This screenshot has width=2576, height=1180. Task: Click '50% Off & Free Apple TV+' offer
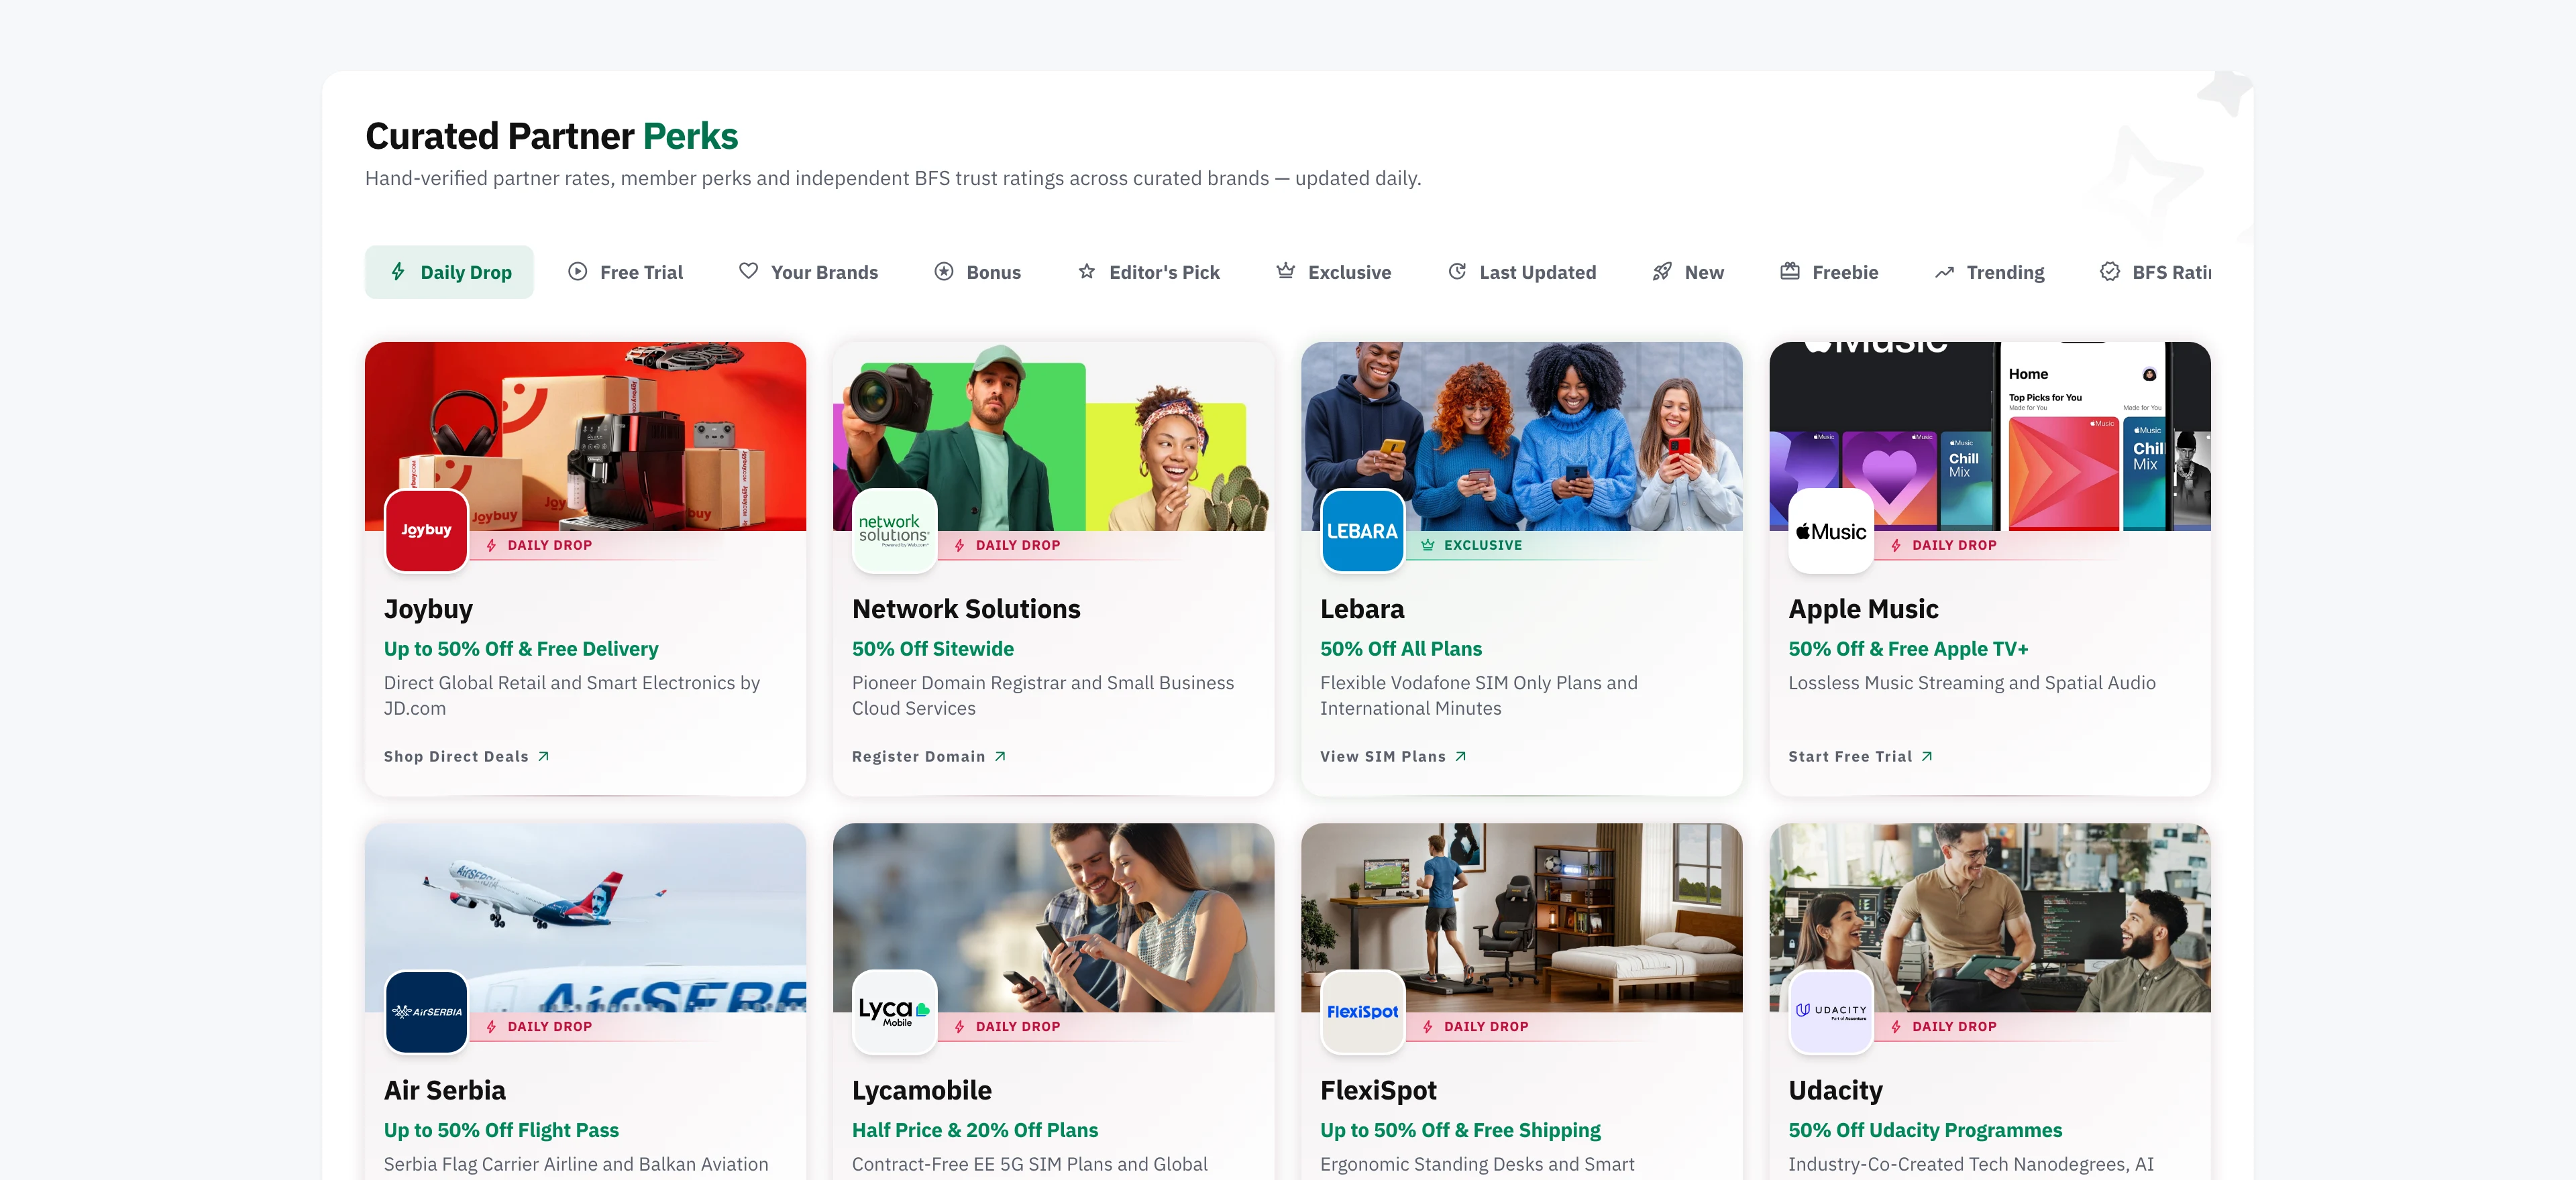point(1908,648)
